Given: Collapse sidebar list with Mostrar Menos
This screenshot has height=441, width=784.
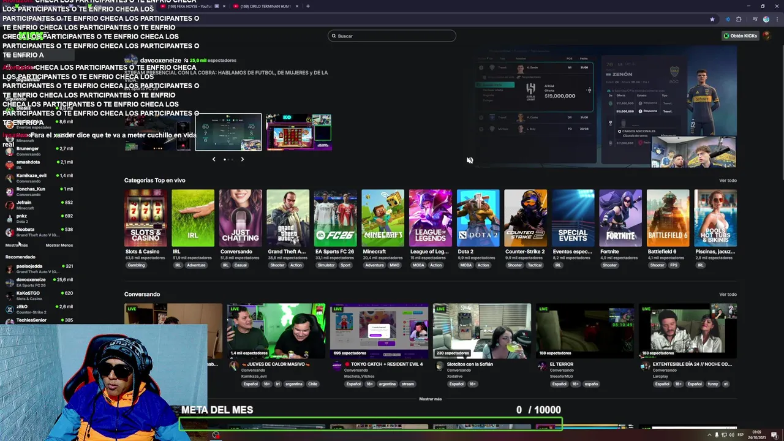Looking at the screenshot, I should pos(59,245).
